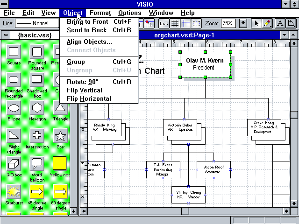Open the basic.vss stencil control menu
Viewport: 299px width, 224px height.
click(6, 35)
